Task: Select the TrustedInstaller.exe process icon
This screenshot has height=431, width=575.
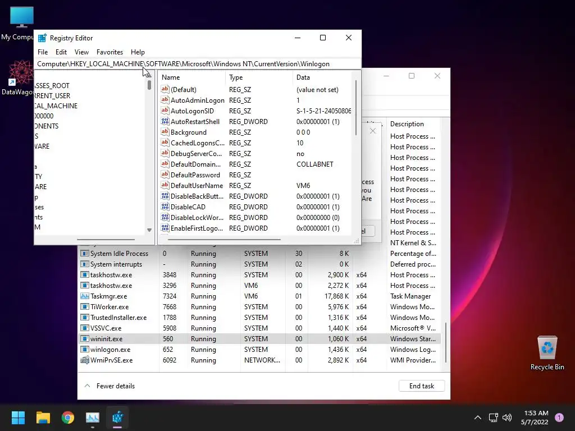Action: (x=85, y=317)
